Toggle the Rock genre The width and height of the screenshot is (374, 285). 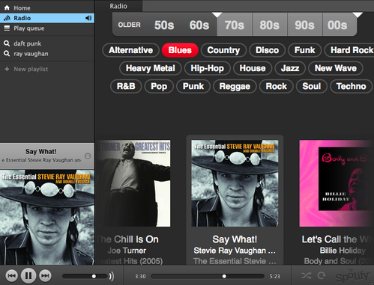click(276, 86)
